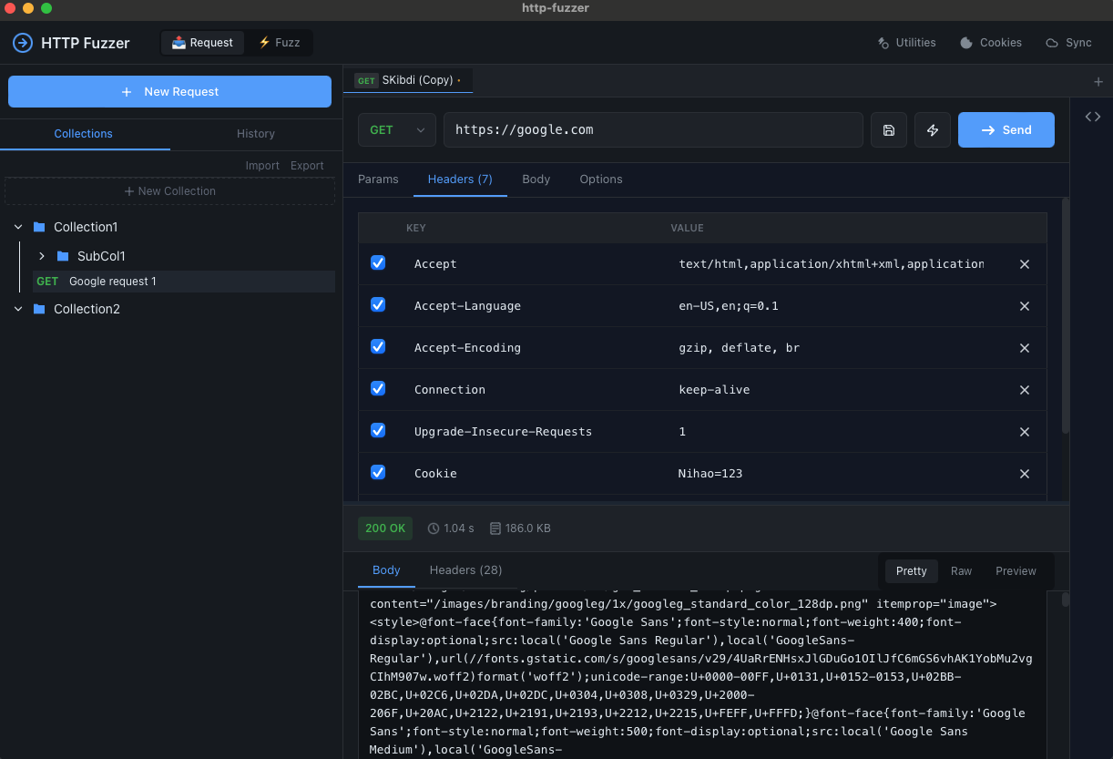Viewport: 1113px width, 759px height.
Task: Open the GET method dropdown
Action: (x=396, y=129)
